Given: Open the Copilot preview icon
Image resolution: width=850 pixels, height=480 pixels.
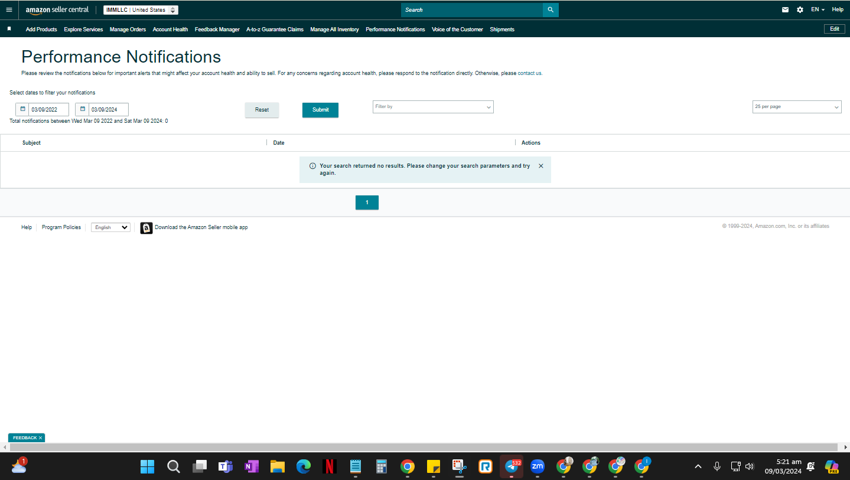Looking at the screenshot, I should click(832, 466).
